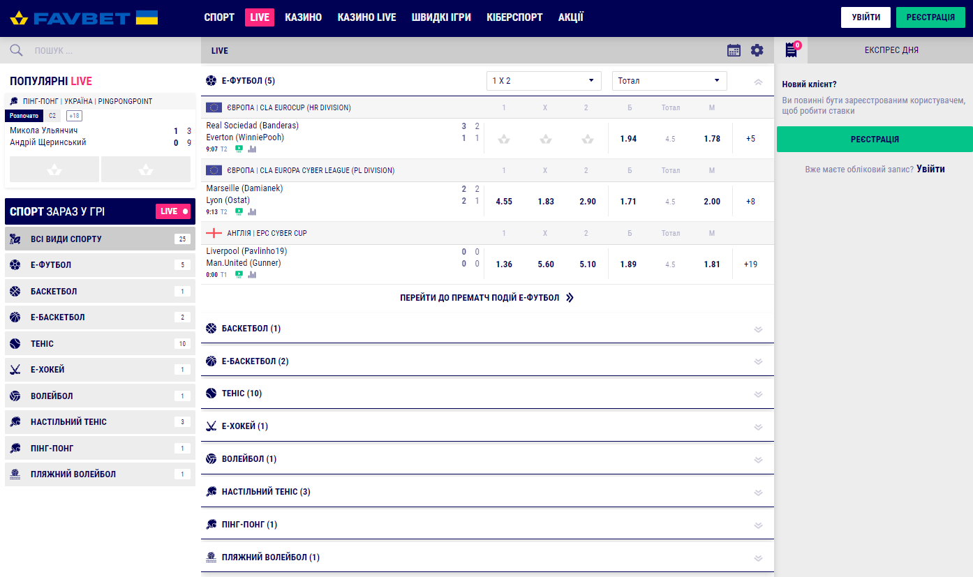Screen dimensions: 973x577
Task: Open the Тотал market dropdown
Action: pyautogui.click(x=669, y=81)
